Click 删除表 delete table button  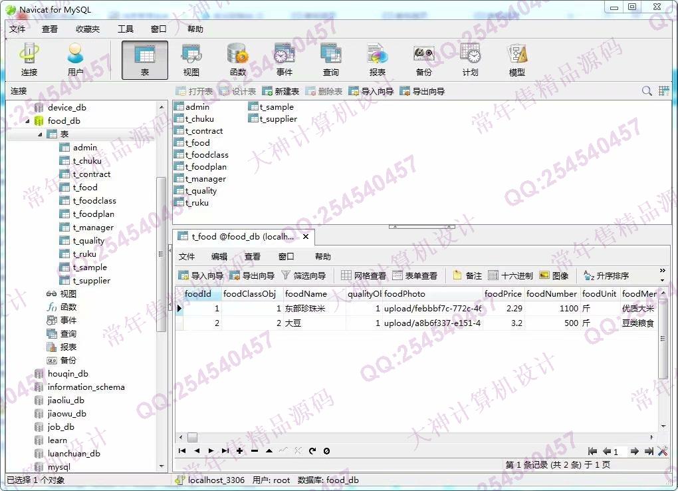324,91
